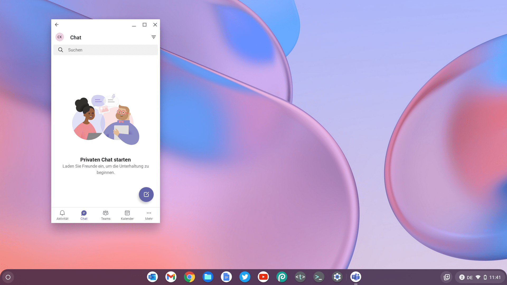Open Wi-Fi status in system tray
Screen dimensions: 507x285
tap(478, 277)
